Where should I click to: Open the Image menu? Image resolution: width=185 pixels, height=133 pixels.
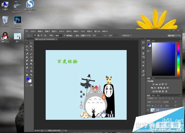pos(47,31)
